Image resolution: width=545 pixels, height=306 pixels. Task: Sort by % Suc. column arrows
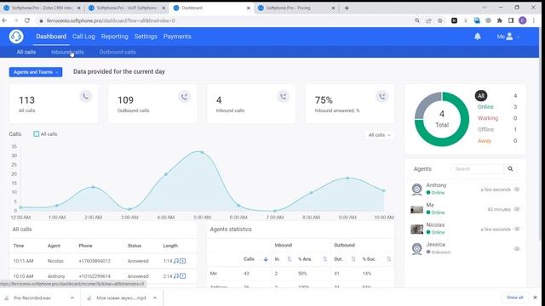388,259
